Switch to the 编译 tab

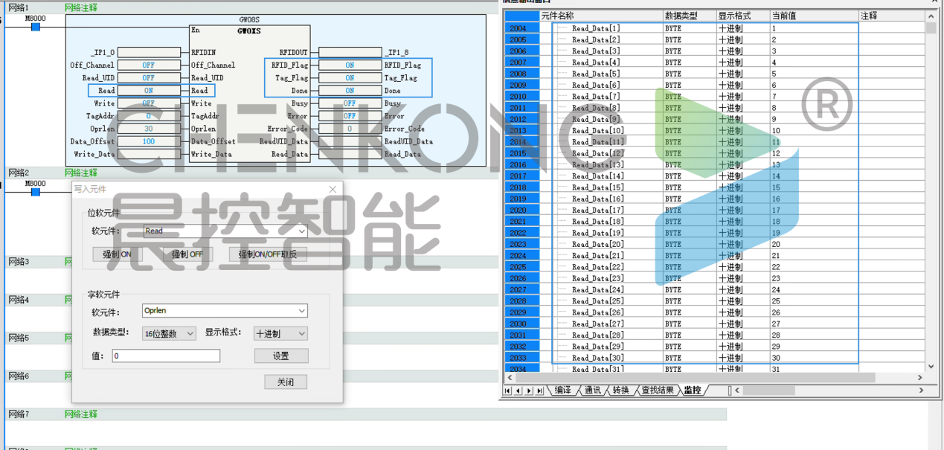coord(563,390)
